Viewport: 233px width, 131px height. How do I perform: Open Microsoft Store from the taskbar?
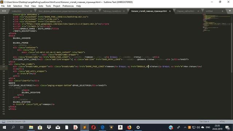40,127
